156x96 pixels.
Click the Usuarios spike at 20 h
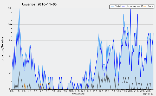[x=131, y=10]
